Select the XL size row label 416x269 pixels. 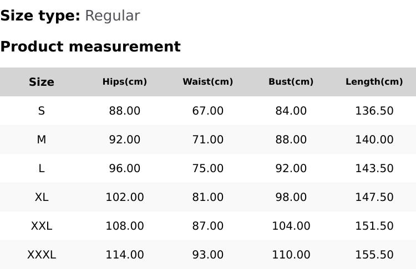(42, 197)
